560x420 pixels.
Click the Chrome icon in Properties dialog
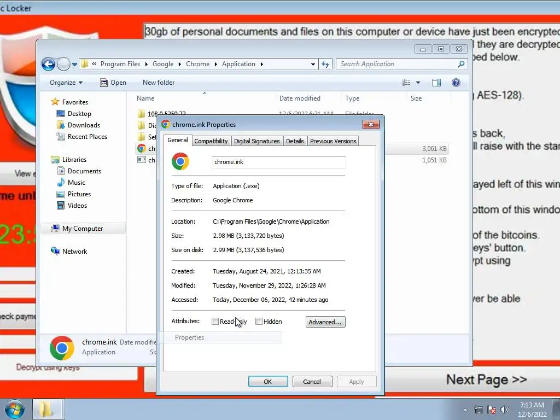click(x=180, y=161)
